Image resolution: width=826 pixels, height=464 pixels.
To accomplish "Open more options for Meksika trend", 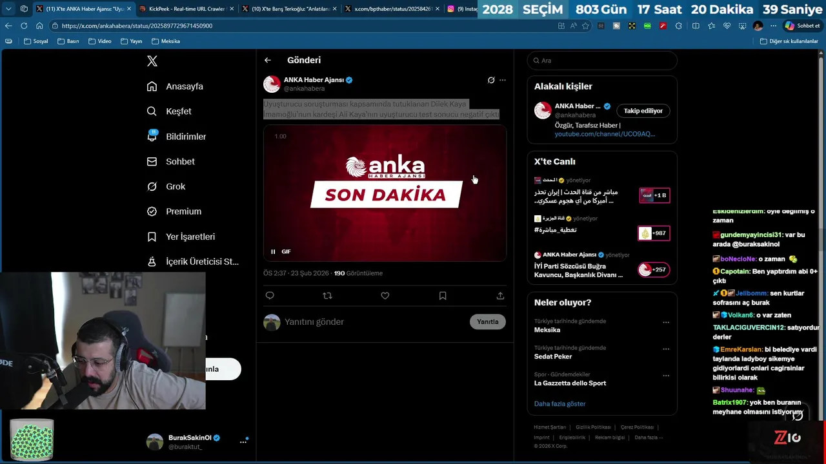I will (x=666, y=322).
